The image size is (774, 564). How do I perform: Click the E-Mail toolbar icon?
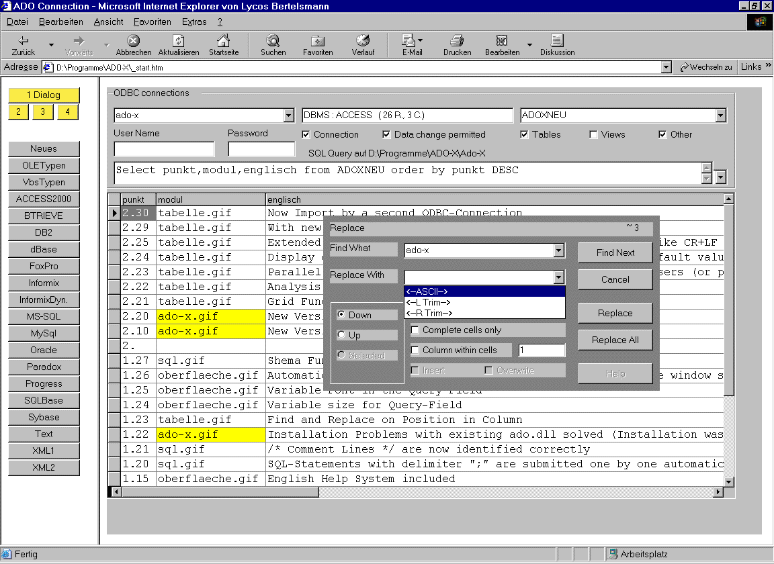(x=408, y=40)
